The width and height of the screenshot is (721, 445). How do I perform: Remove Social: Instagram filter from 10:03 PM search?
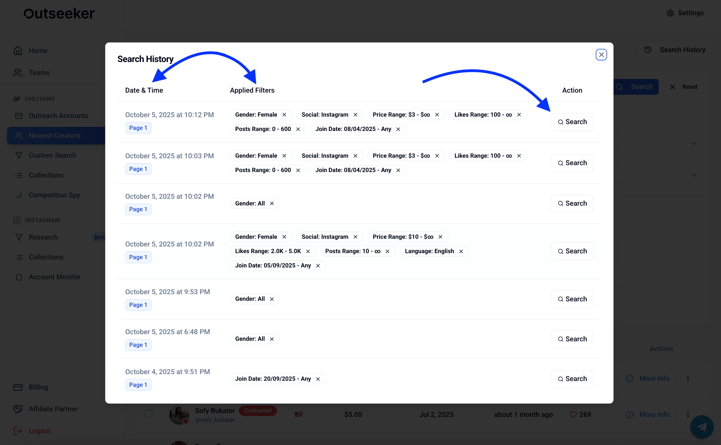coord(356,156)
